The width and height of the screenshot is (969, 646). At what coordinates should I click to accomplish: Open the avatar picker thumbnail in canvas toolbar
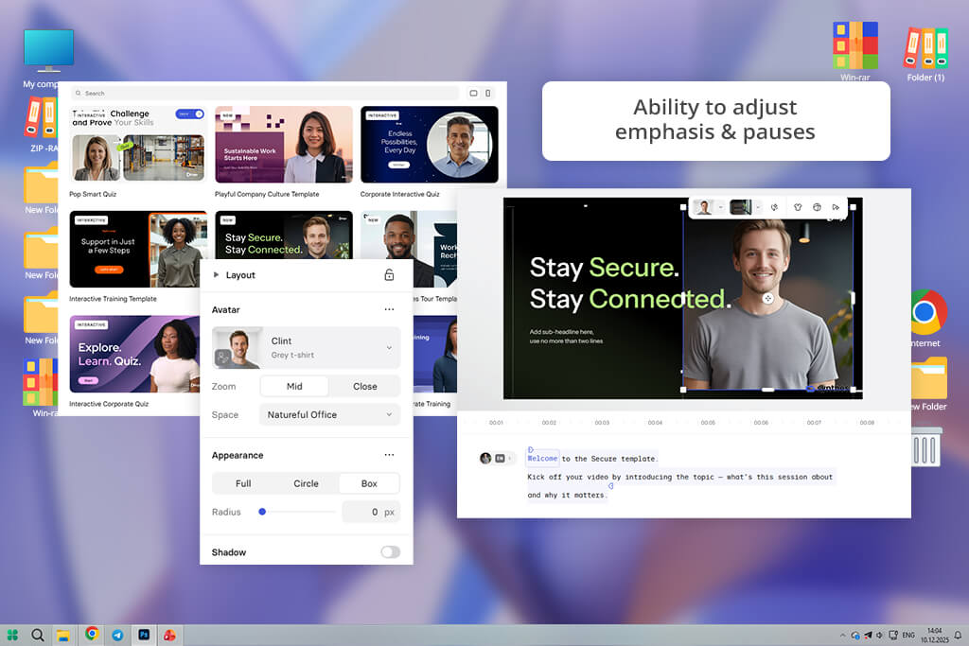[703, 207]
